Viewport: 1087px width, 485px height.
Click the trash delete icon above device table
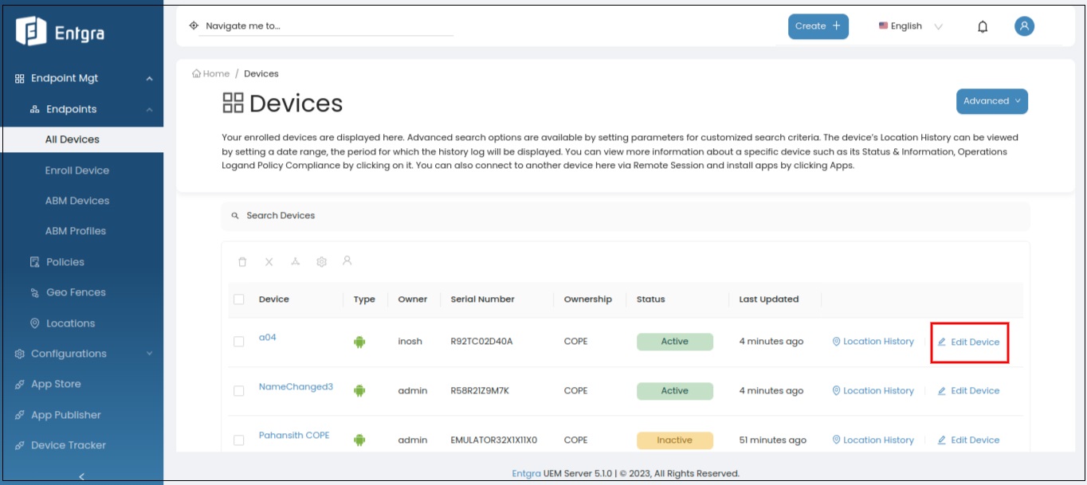pos(242,262)
